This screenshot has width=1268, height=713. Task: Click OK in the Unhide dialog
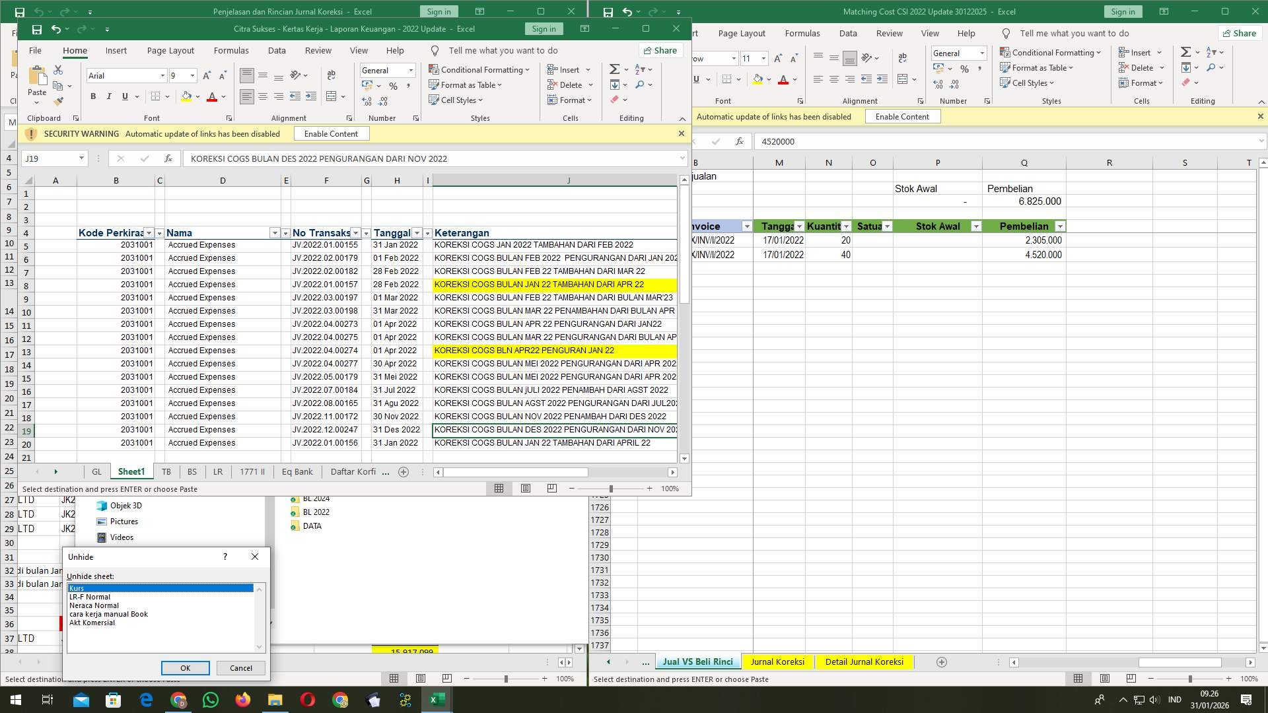(185, 667)
